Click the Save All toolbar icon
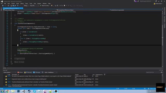The height and width of the screenshot is (93, 166). [x=15, y=6]
